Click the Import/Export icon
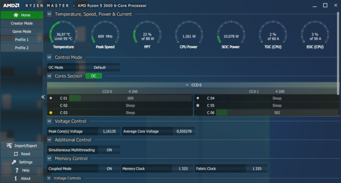The image size is (341, 183). point(9,146)
